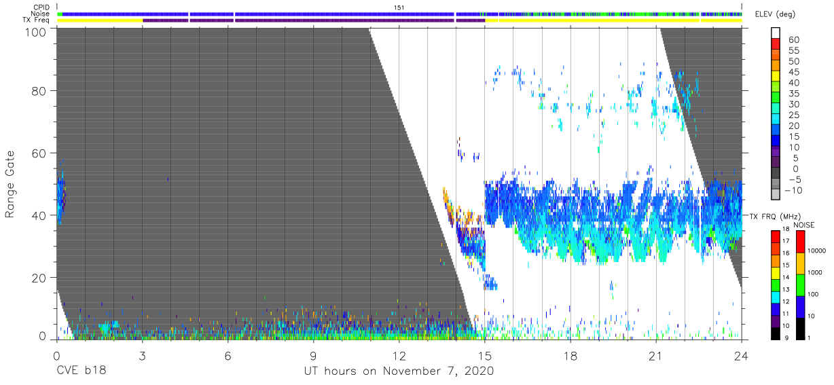Click the Range Gate axis tick label '20'
The height and width of the screenshot is (385, 834).
coord(39,276)
